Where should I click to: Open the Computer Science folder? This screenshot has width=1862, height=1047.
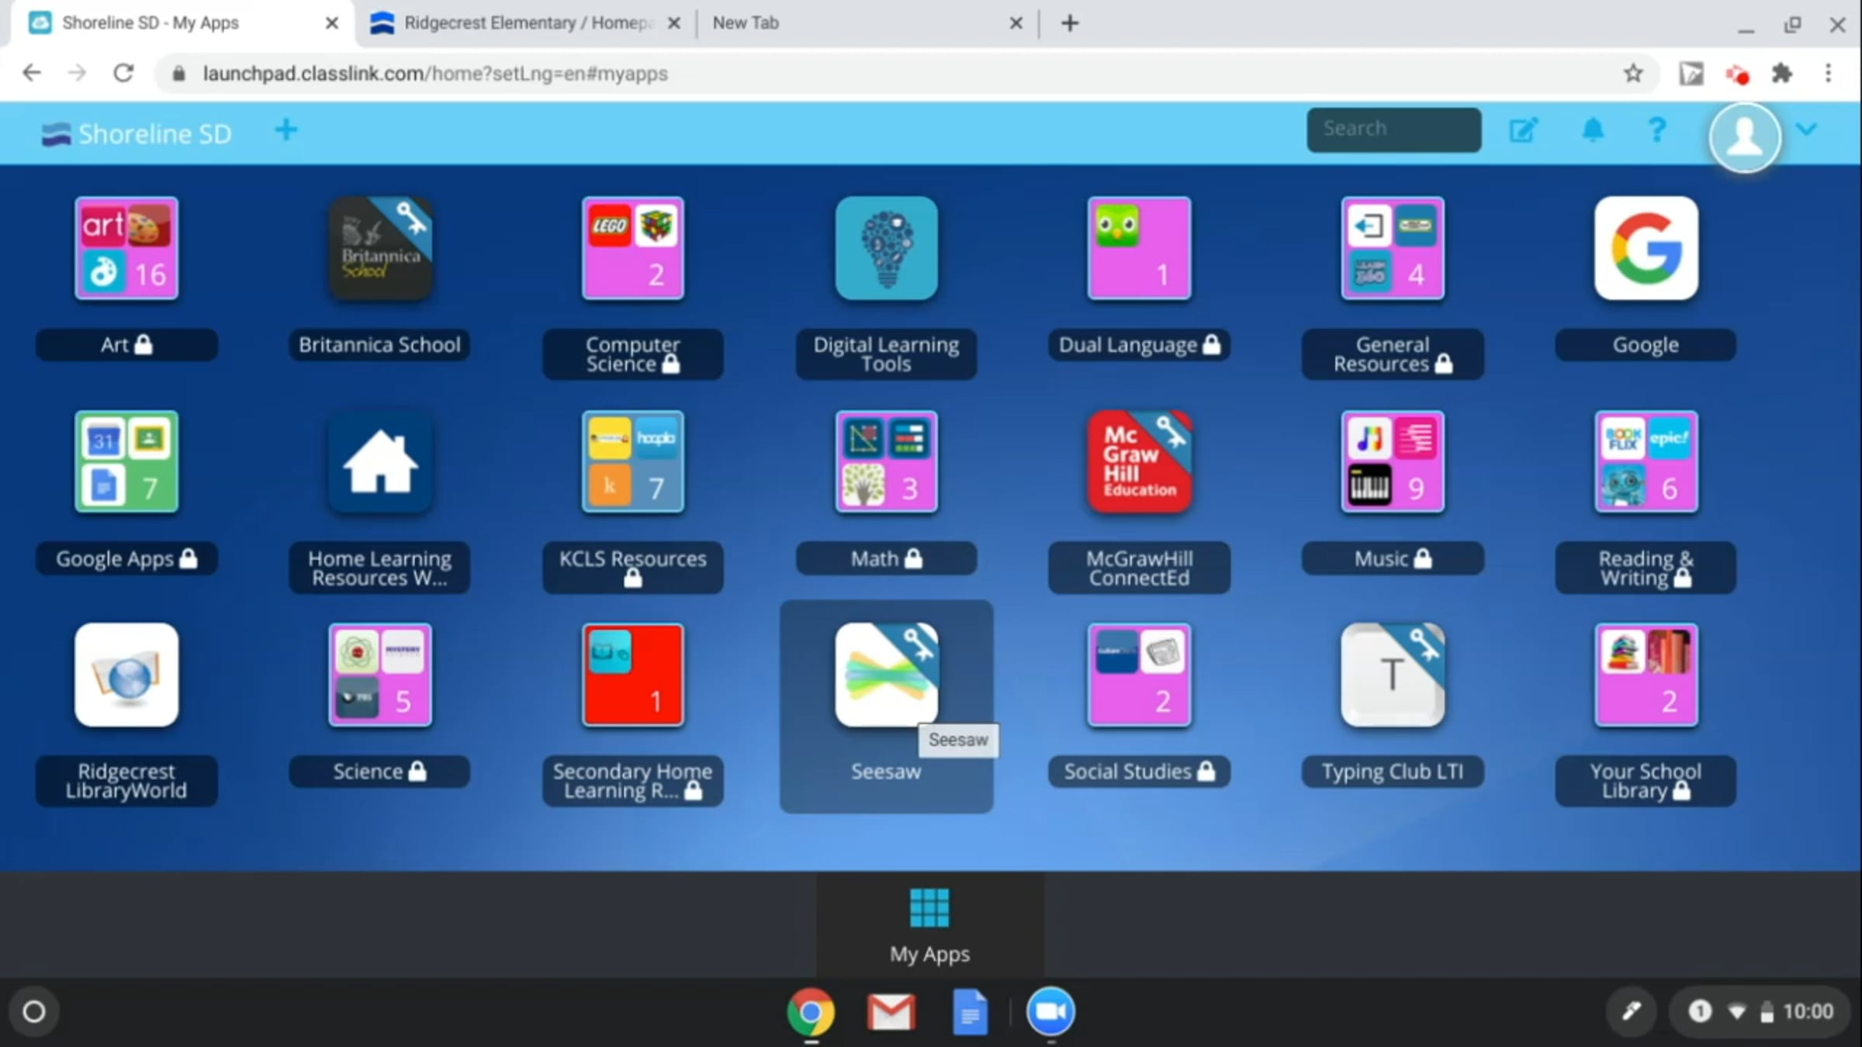(633, 248)
